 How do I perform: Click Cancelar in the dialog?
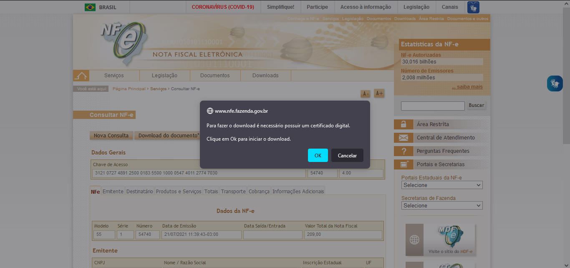[x=347, y=155]
